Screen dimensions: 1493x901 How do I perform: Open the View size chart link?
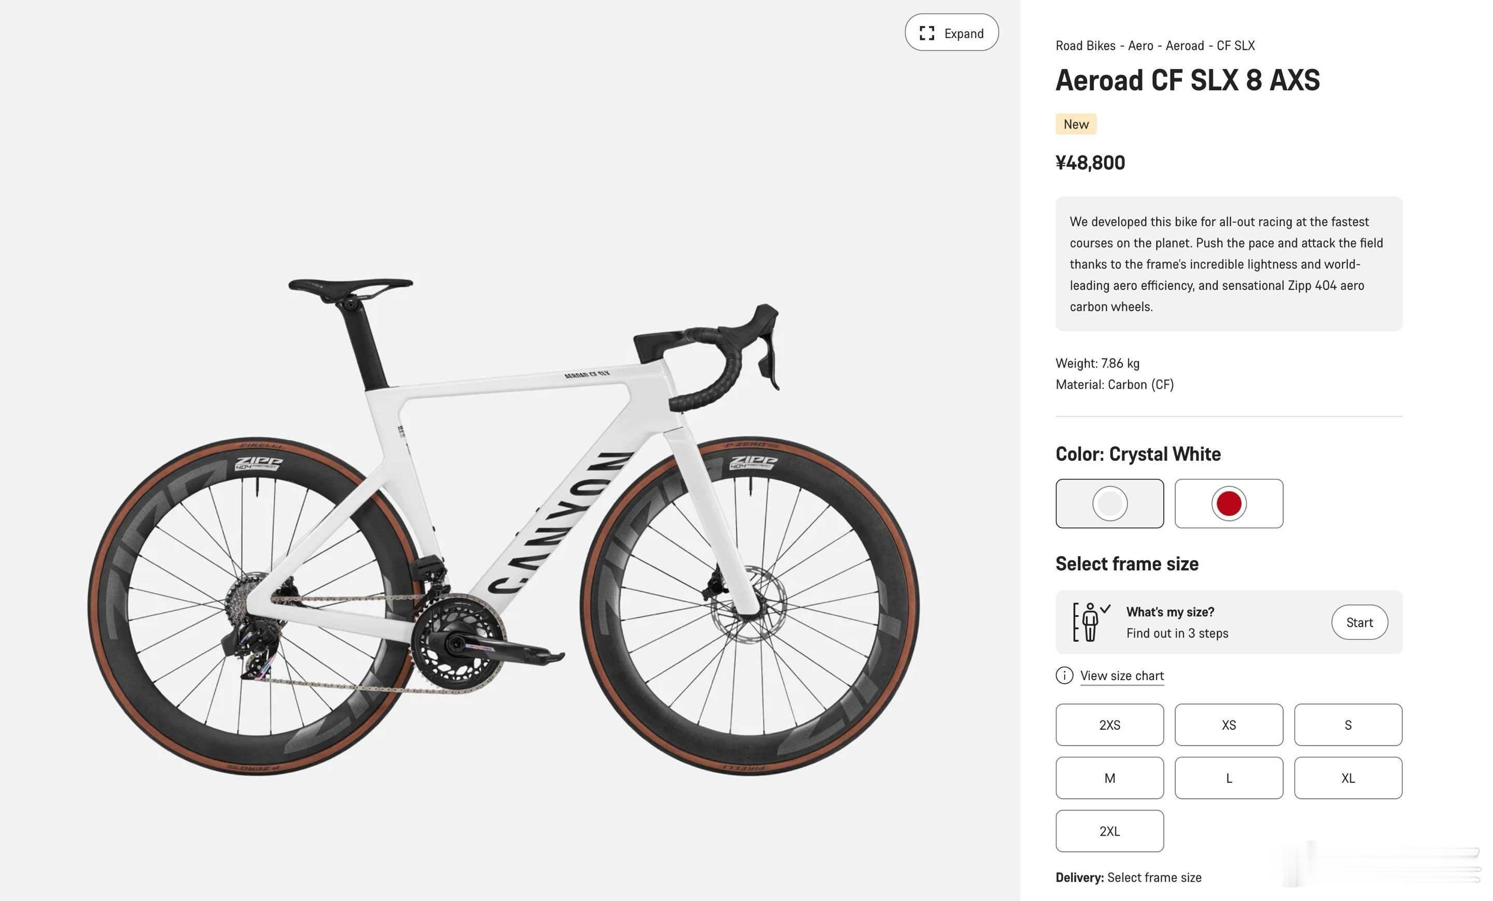[1122, 675]
